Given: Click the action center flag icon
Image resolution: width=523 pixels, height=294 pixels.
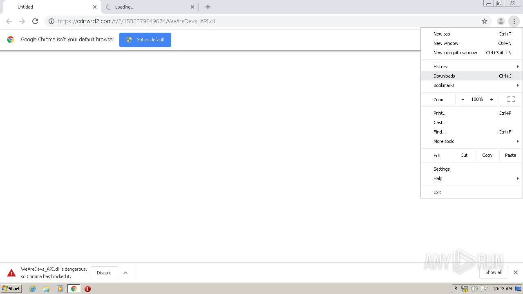Looking at the screenshot, I should 484,289.
